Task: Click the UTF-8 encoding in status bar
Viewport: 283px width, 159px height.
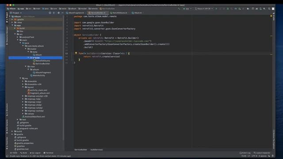Action: point(254,156)
